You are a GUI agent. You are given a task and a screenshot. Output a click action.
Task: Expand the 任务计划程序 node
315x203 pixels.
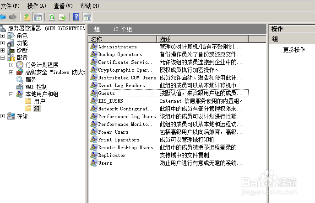pyautogui.click(x=11, y=65)
